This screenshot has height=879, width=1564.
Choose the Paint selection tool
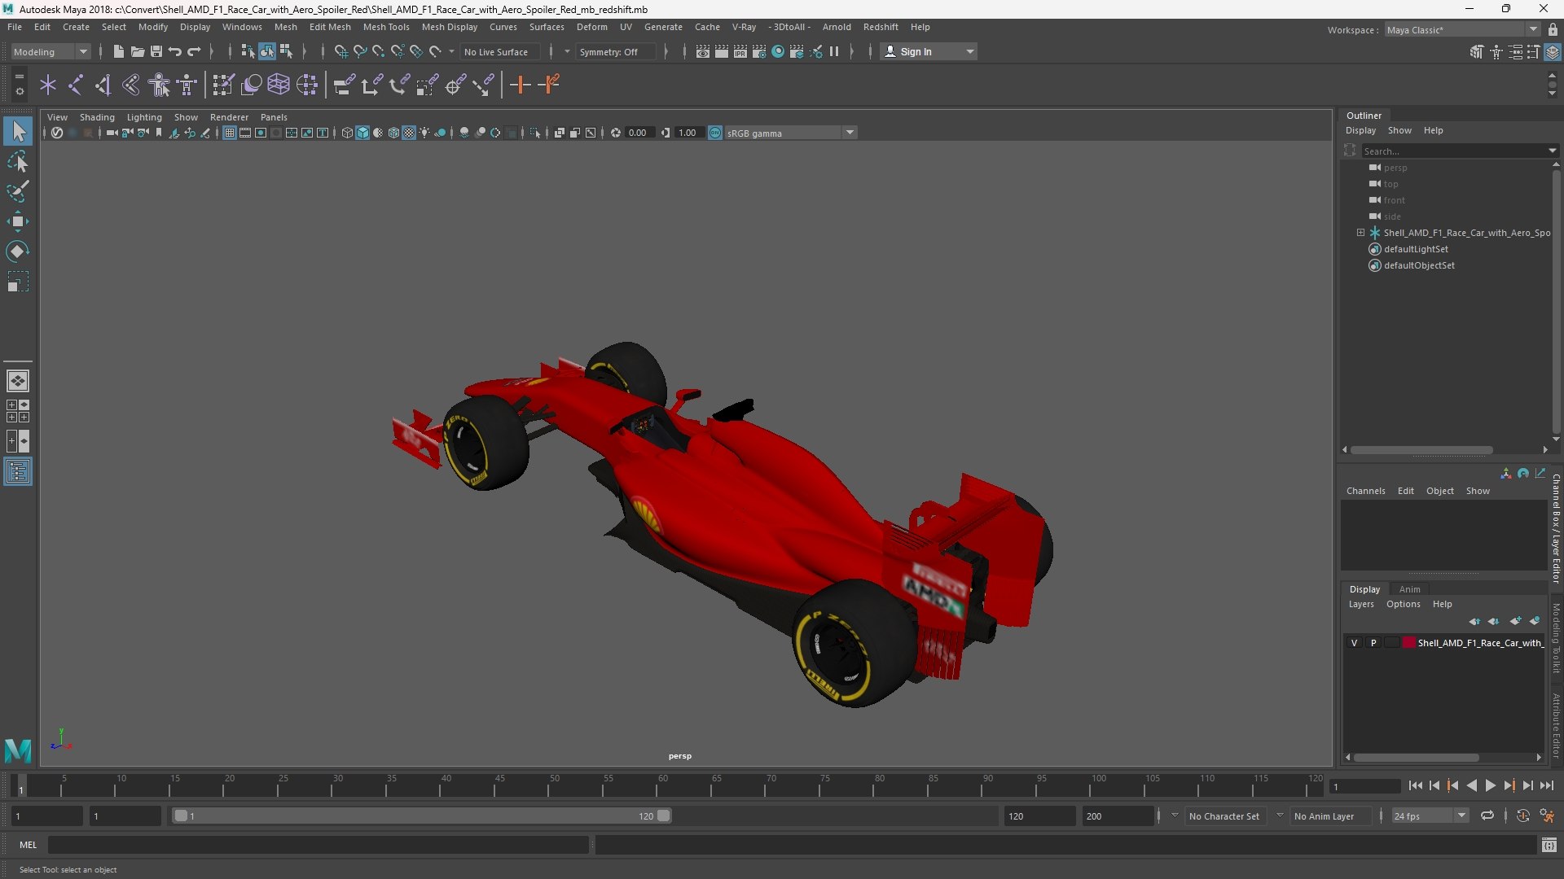pos(18,191)
